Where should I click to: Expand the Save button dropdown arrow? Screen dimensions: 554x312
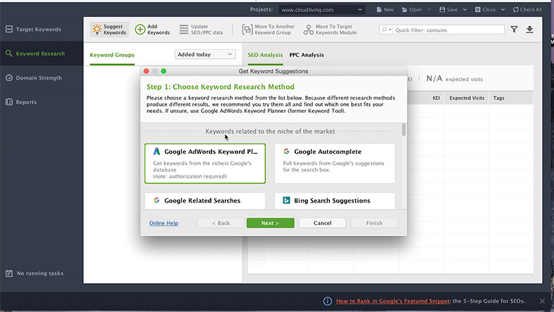pos(465,10)
